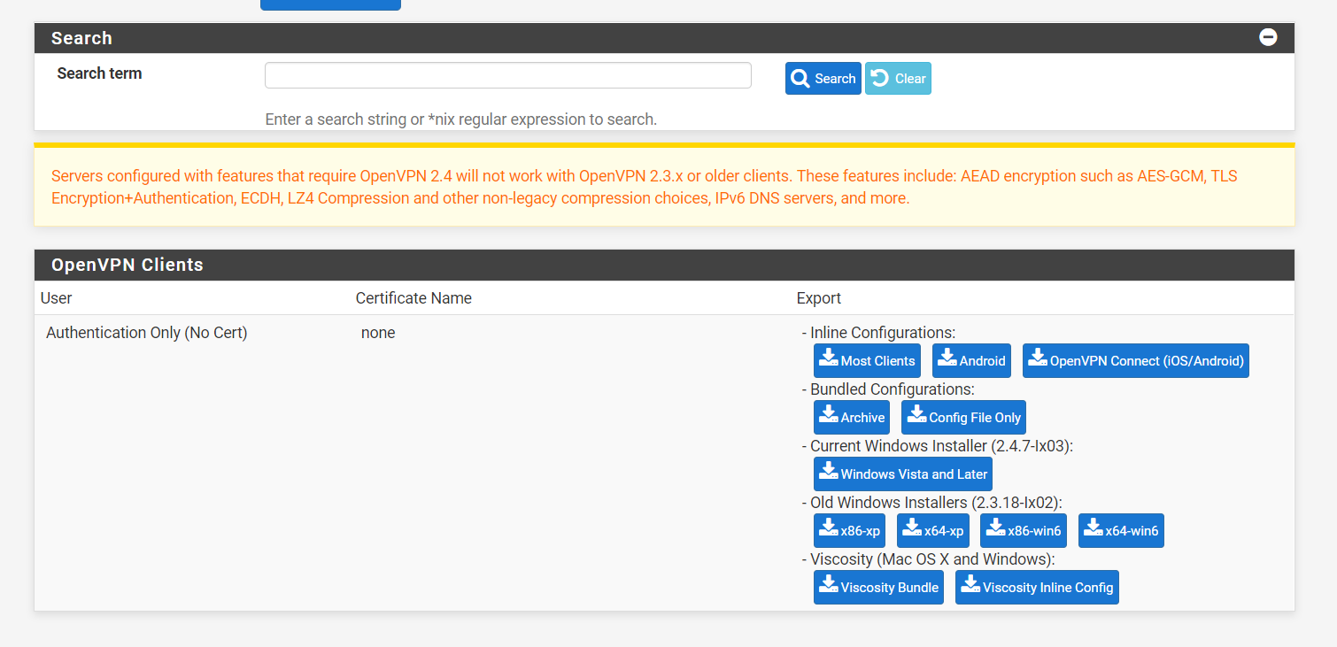Download the x86-xp old Windows installer
The height and width of the screenshot is (647, 1337).
click(849, 530)
